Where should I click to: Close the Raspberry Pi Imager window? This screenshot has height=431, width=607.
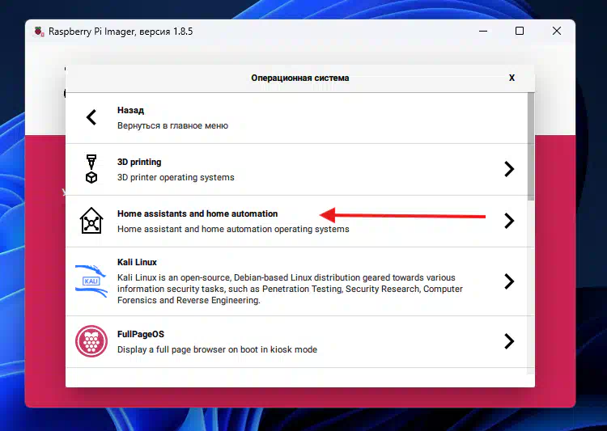[x=557, y=31]
